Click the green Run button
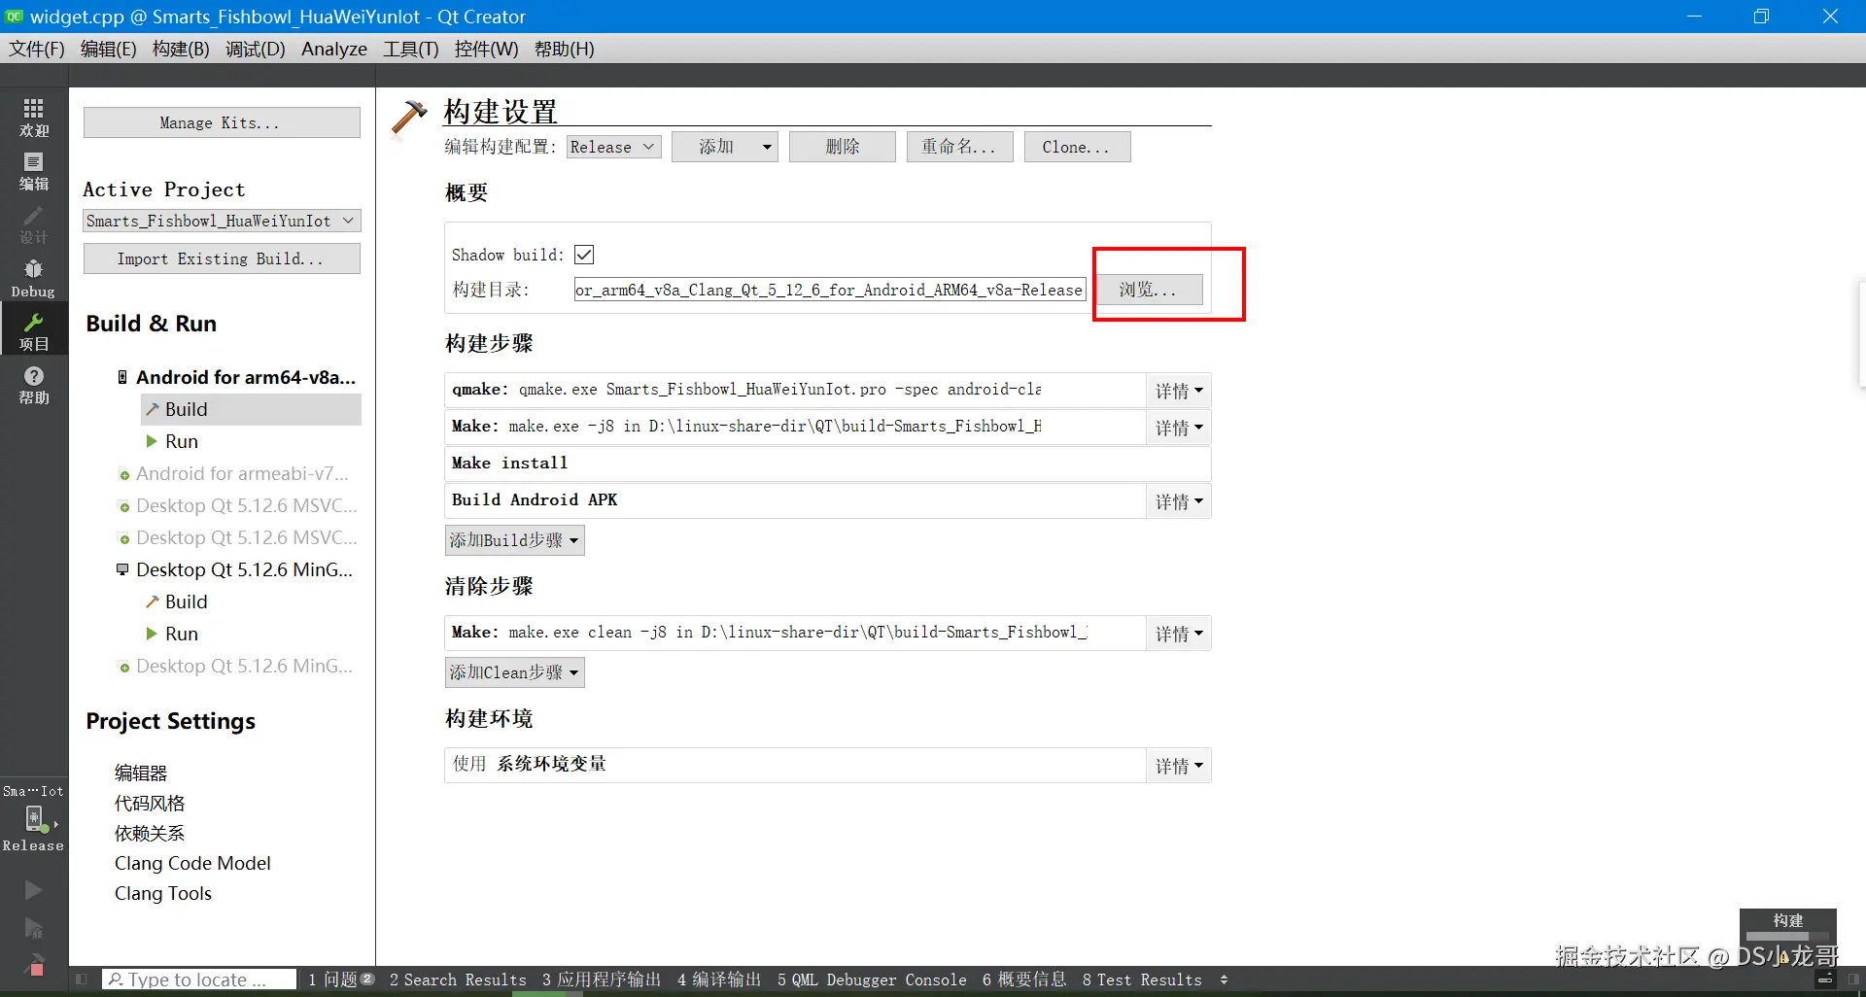This screenshot has width=1866, height=997. (x=33, y=890)
